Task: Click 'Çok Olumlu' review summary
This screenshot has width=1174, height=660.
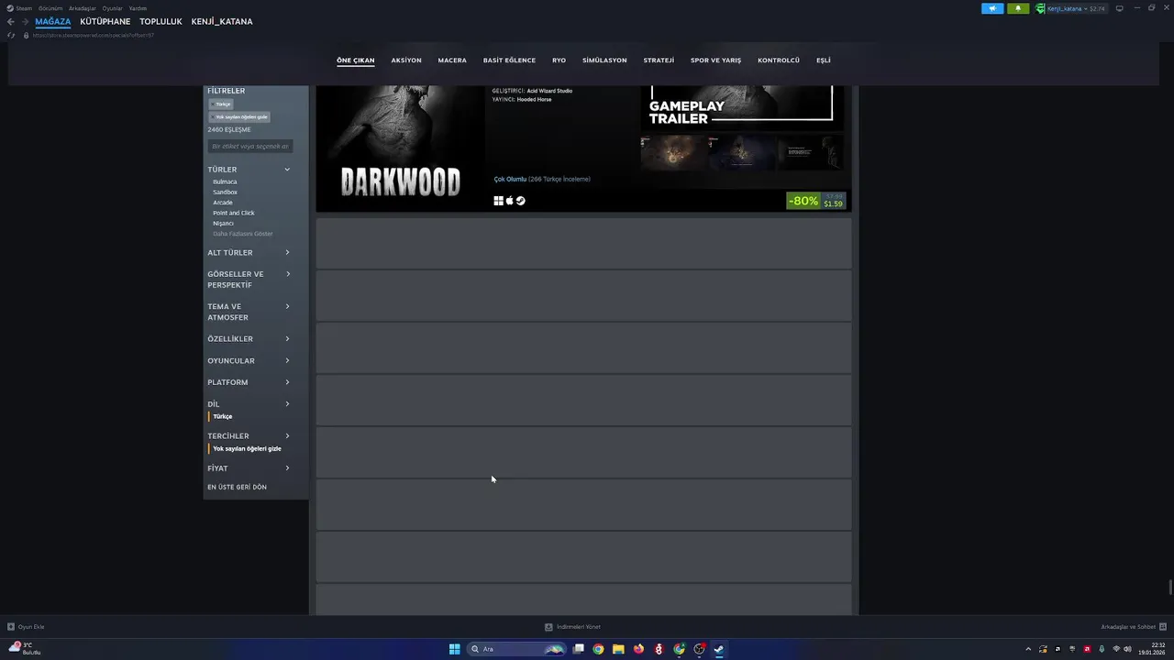Action: coord(510,179)
